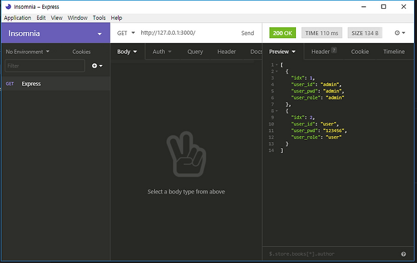Open the View menu
The width and height of the screenshot is (417, 263).
pos(57,18)
